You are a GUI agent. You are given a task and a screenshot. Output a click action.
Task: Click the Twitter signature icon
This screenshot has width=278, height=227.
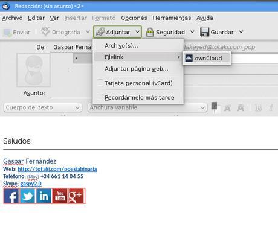click(x=28, y=196)
